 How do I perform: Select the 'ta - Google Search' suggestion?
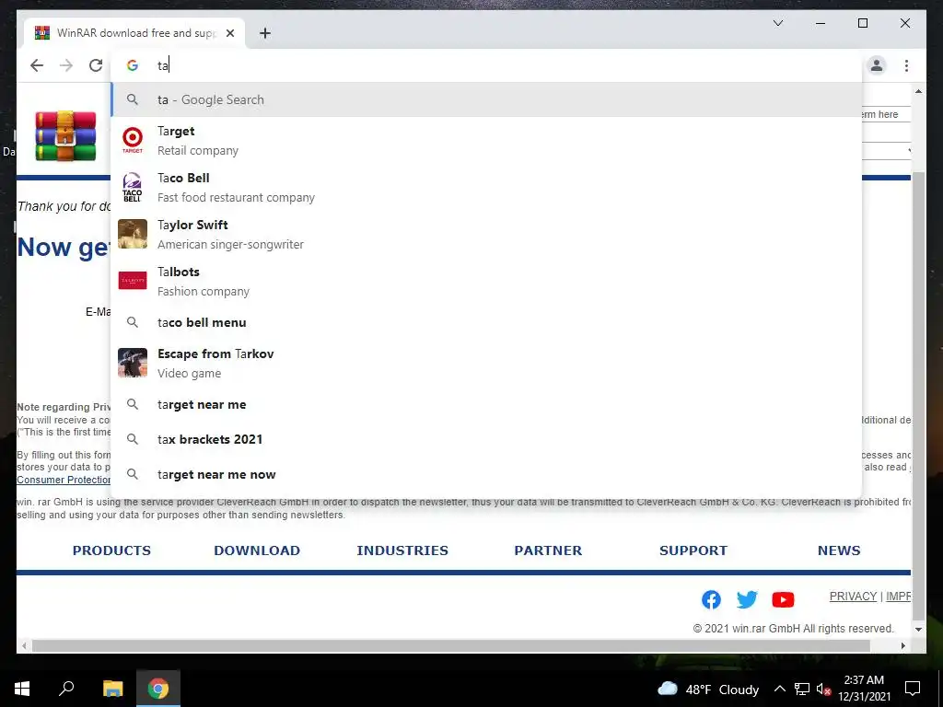point(486,99)
